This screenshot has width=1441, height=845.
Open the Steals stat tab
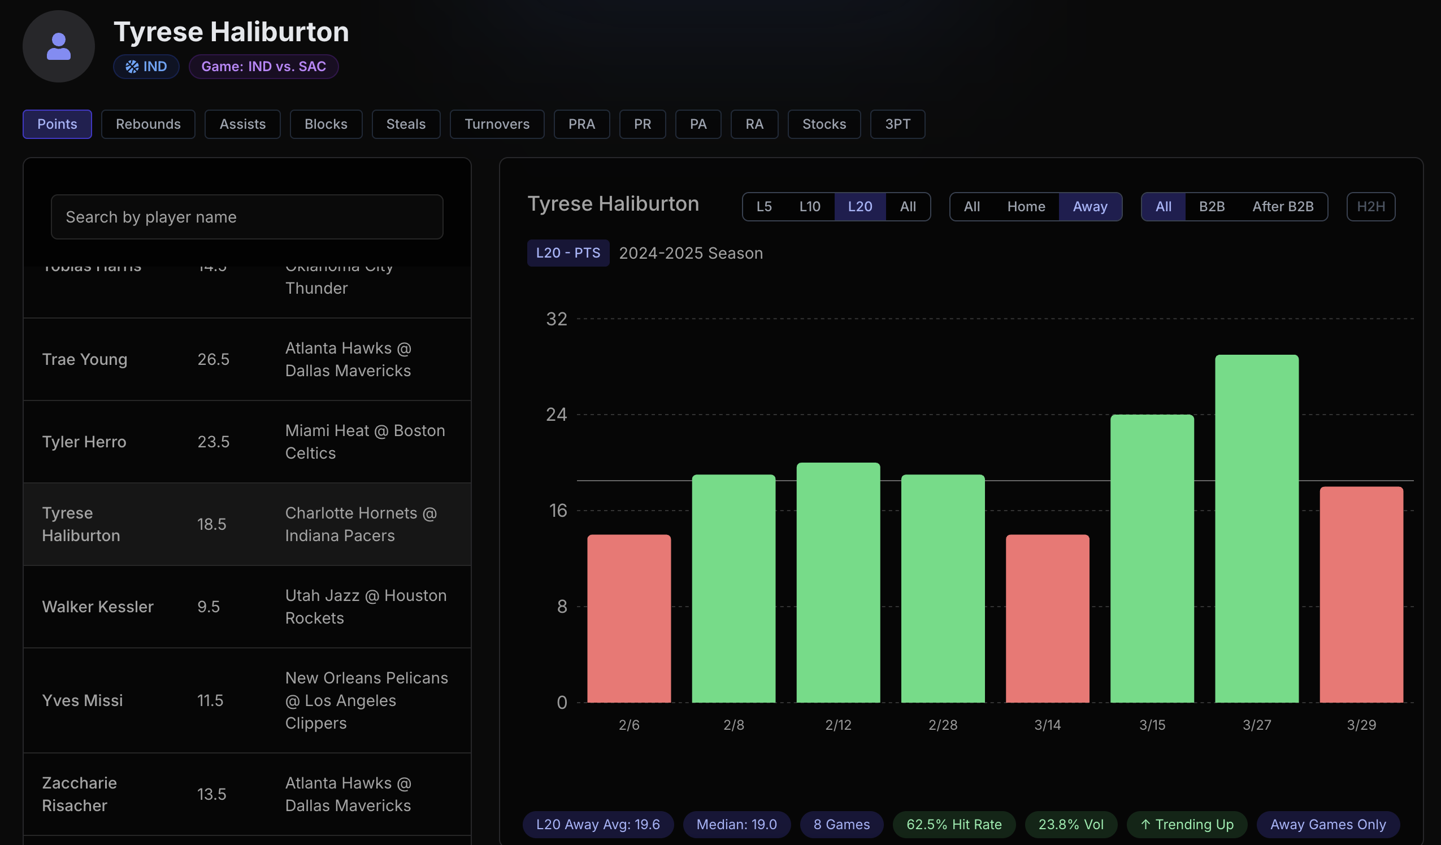(406, 124)
